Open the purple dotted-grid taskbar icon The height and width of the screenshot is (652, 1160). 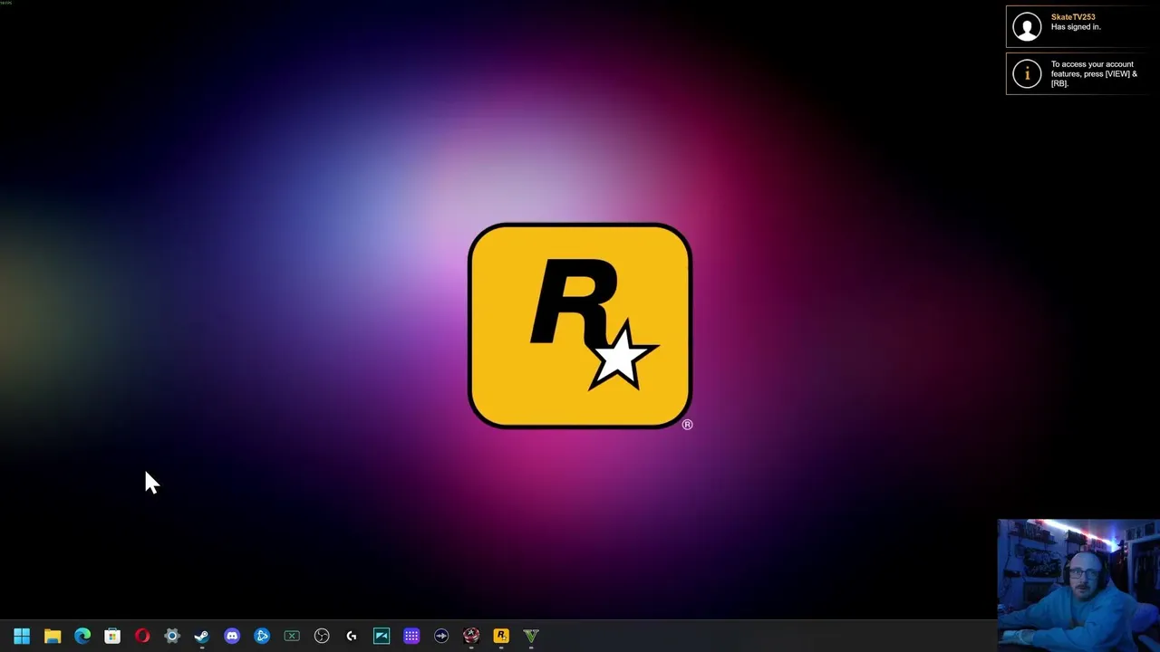click(411, 636)
